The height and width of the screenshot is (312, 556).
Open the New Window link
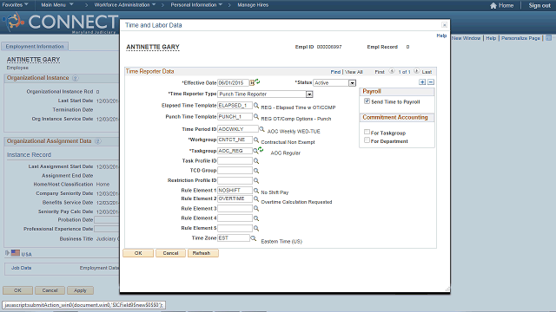coord(466,38)
